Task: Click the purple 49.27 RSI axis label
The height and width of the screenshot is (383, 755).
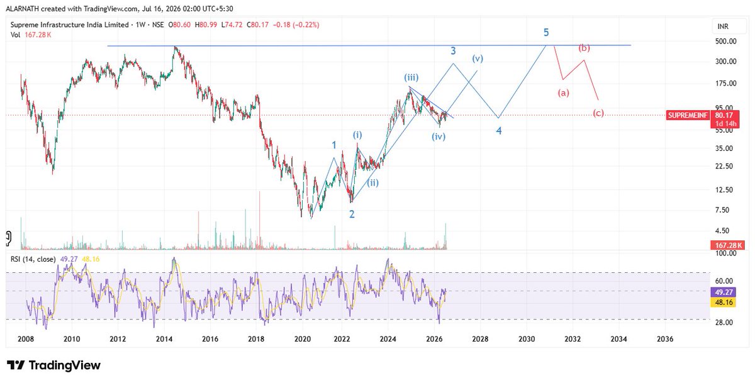Action: tap(724, 292)
